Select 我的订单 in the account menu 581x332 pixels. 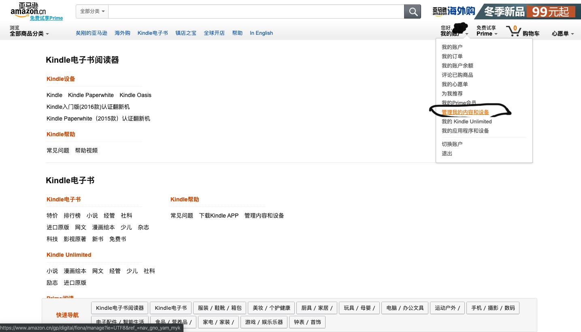452,56
